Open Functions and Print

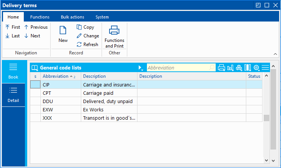114,37
